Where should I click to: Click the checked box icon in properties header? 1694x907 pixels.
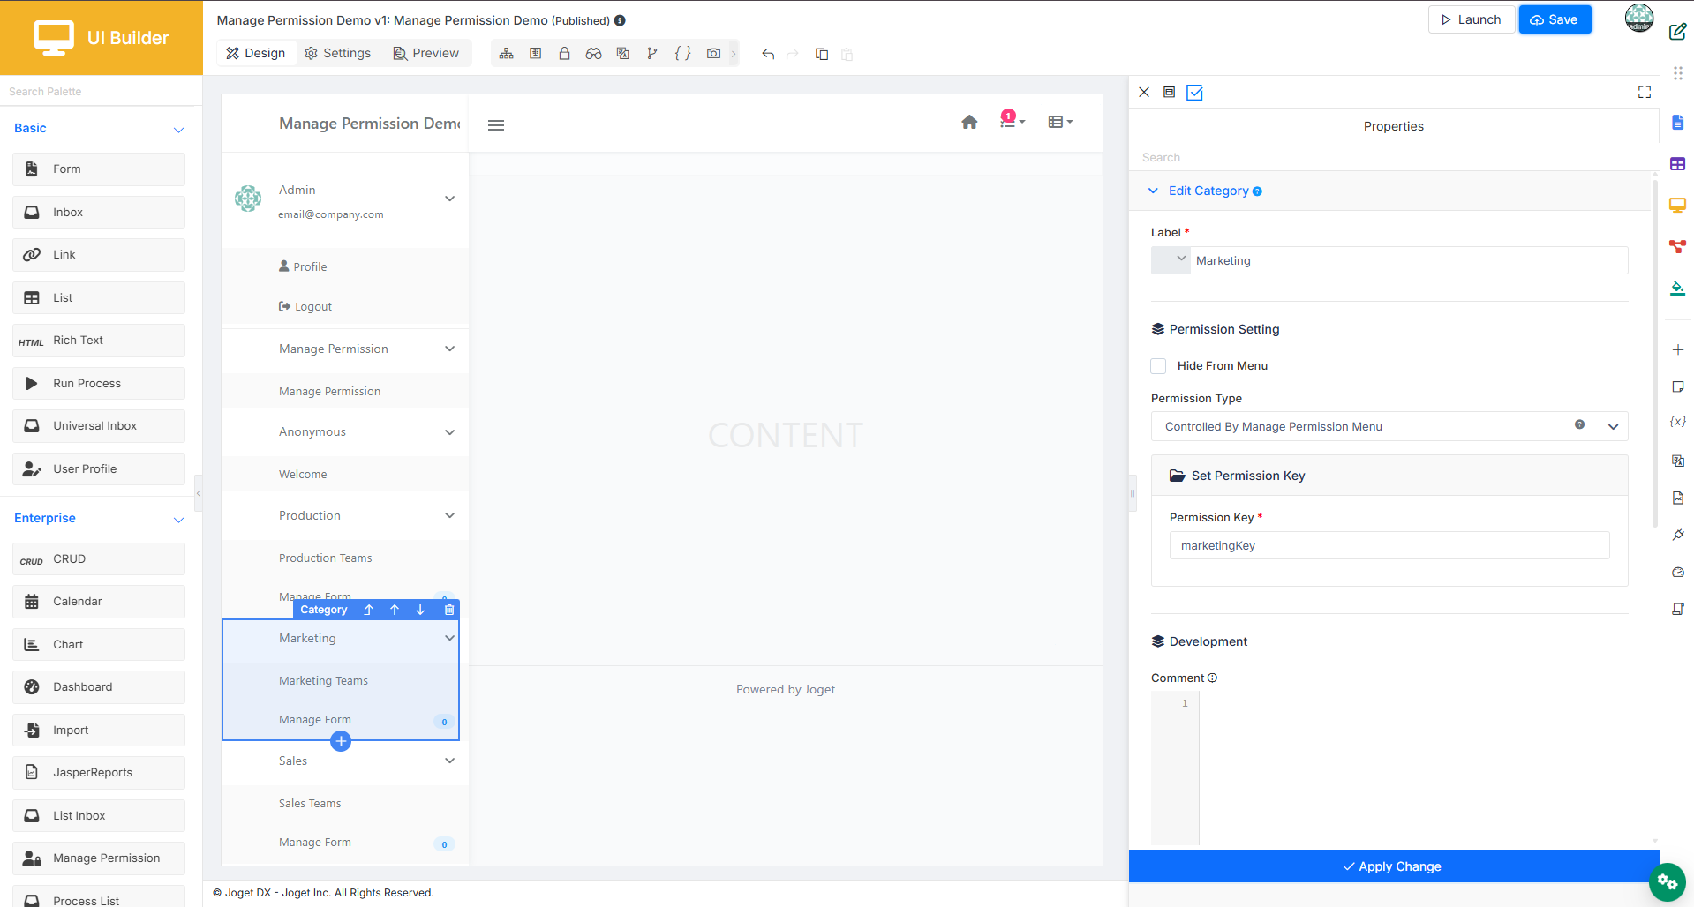click(x=1194, y=92)
